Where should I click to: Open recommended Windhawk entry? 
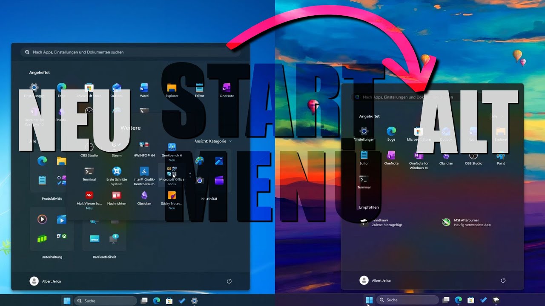click(x=381, y=222)
